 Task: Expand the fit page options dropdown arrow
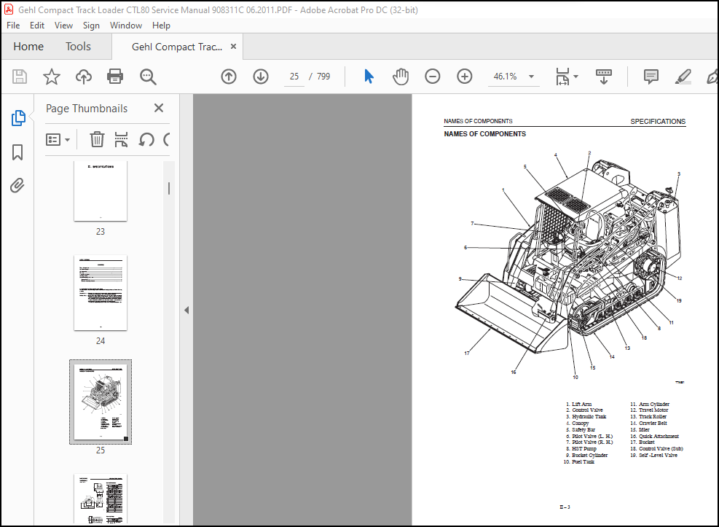click(576, 77)
